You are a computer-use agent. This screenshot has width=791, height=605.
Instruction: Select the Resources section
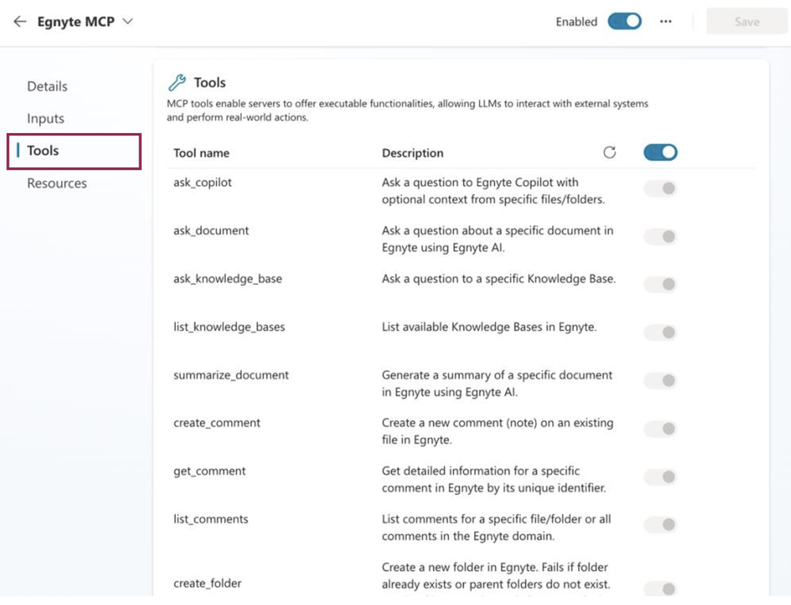(57, 183)
